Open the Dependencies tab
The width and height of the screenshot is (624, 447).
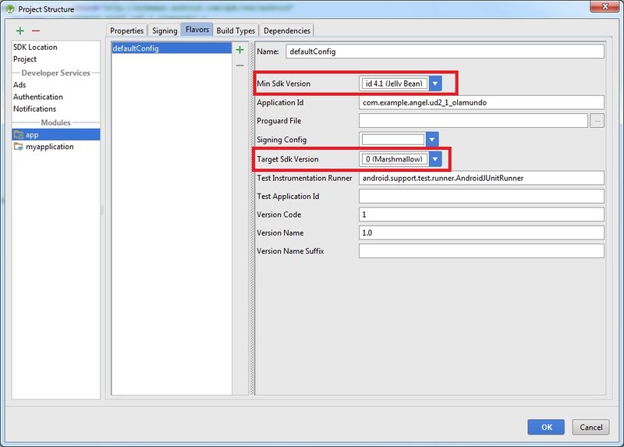click(x=286, y=30)
